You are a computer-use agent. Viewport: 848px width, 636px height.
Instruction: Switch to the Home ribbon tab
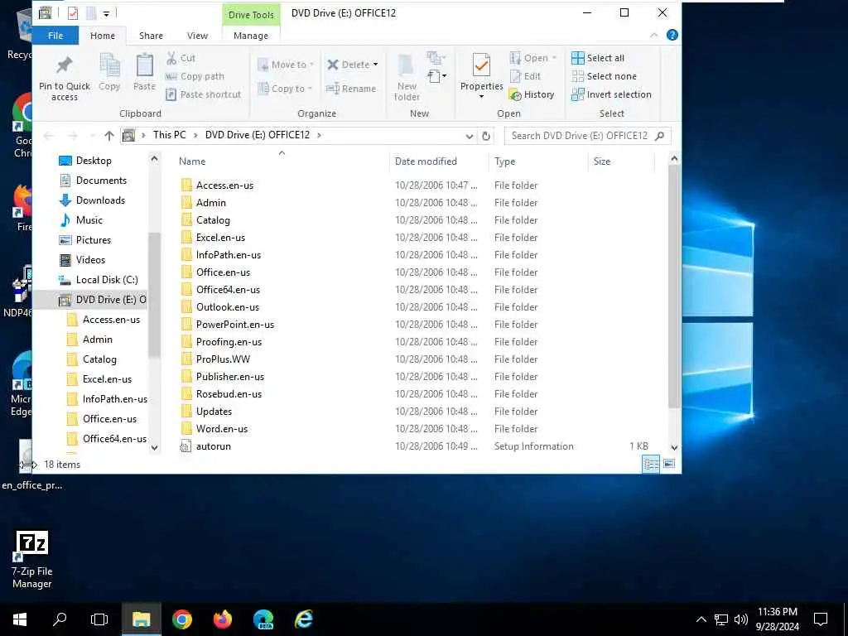[x=102, y=36]
